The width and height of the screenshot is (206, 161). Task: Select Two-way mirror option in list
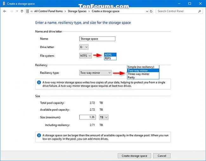click(143, 71)
